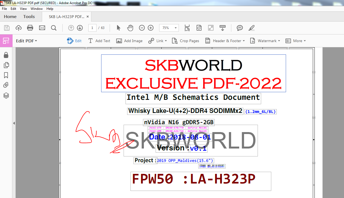Open the Edit menu

pos(13,9)
